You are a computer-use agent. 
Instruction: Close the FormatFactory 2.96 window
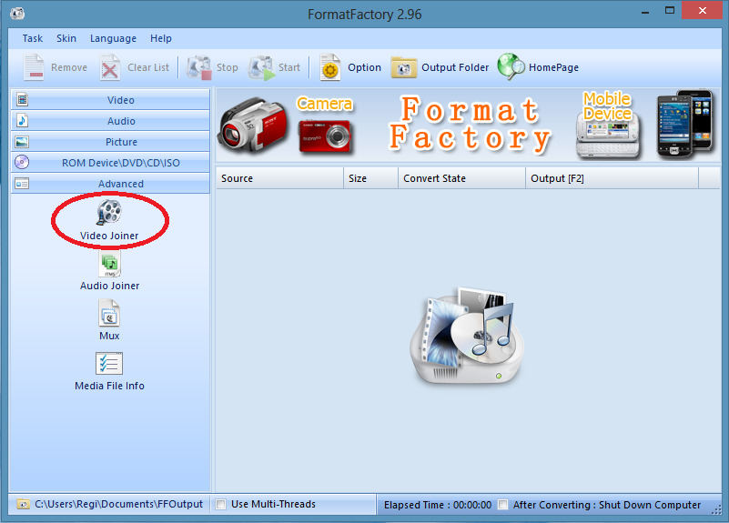[x=702, y=10]
